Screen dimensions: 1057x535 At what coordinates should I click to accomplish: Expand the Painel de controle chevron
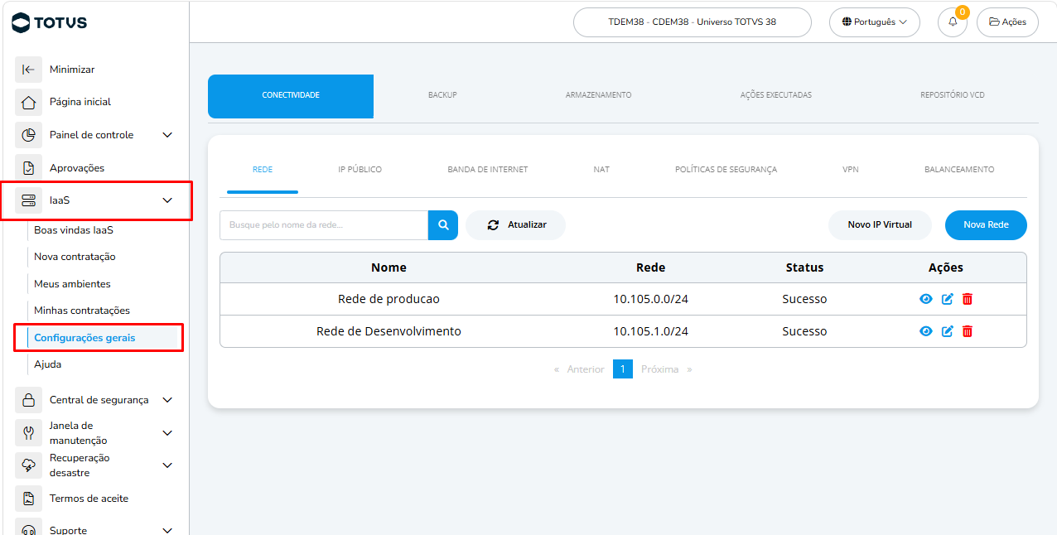[167, 135]
